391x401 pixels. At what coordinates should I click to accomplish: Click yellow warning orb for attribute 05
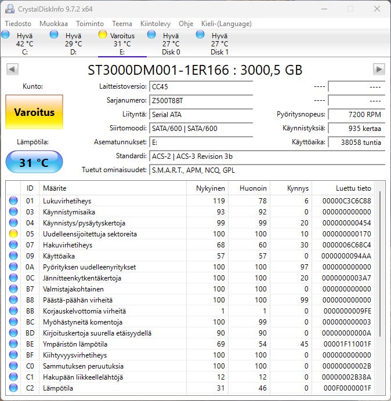[x=13, y=234]
